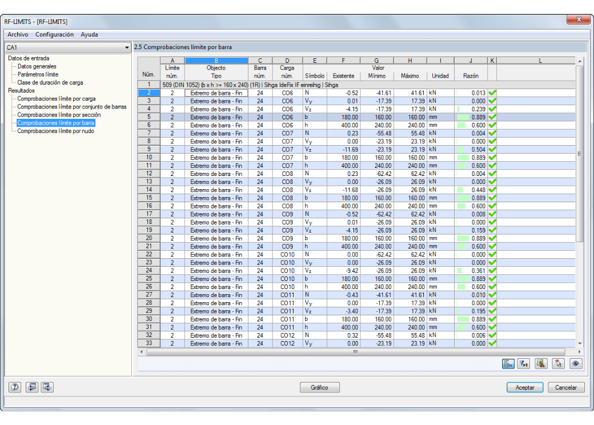The width and height of the screenshot is (594, 425).
Task: Select Comprobaciones límite por barra
Action: [x=56, y=123]
